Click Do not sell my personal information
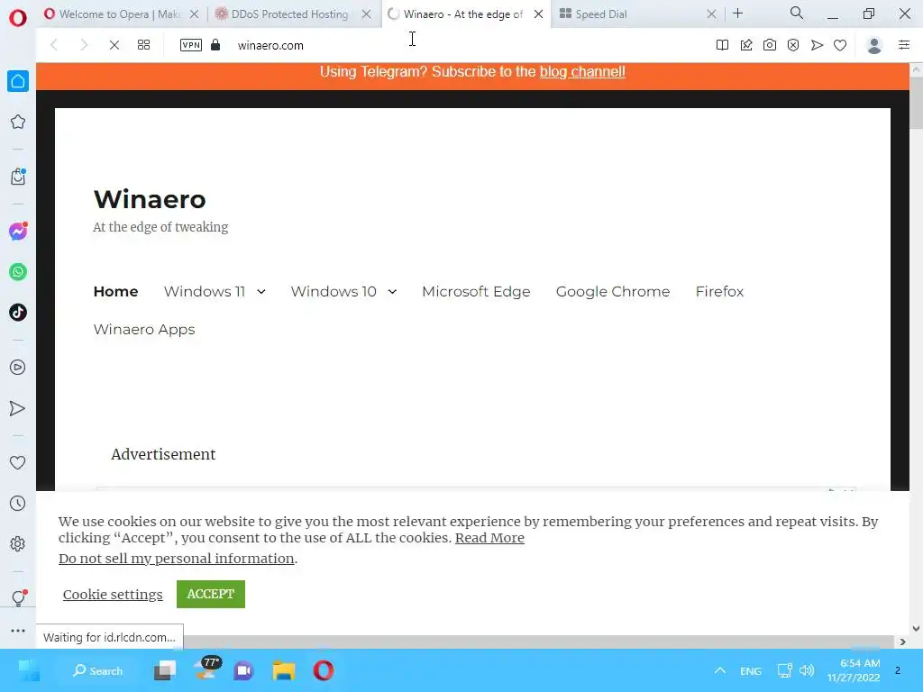Viewport: 923px width, 692px height. tap(177, 559)
